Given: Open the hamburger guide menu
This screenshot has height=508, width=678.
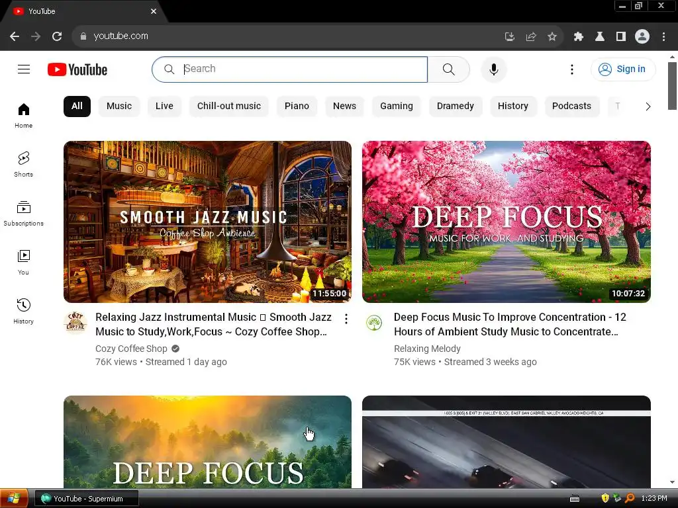Looking at the screenshot, I should click(24, 69).
